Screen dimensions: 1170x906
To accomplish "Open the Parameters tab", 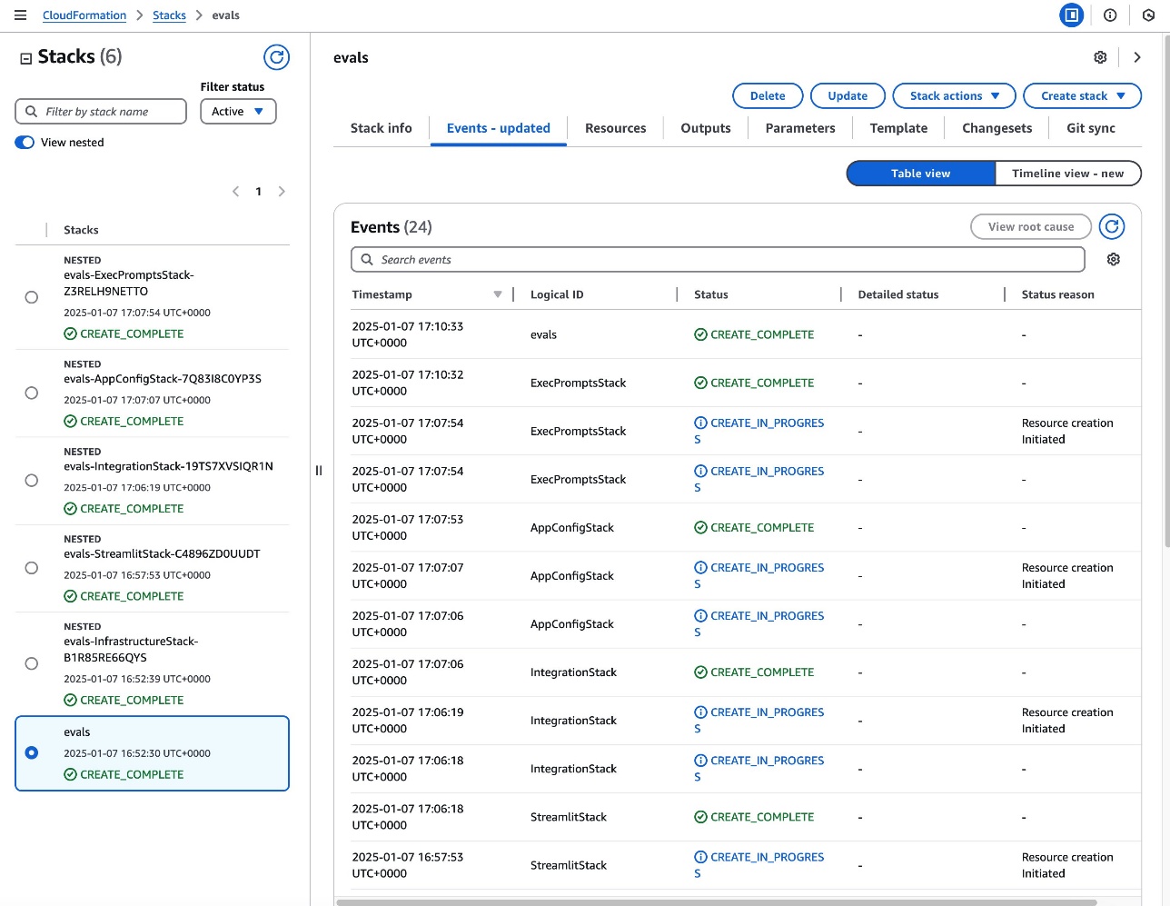I will (x=800, y=128).
